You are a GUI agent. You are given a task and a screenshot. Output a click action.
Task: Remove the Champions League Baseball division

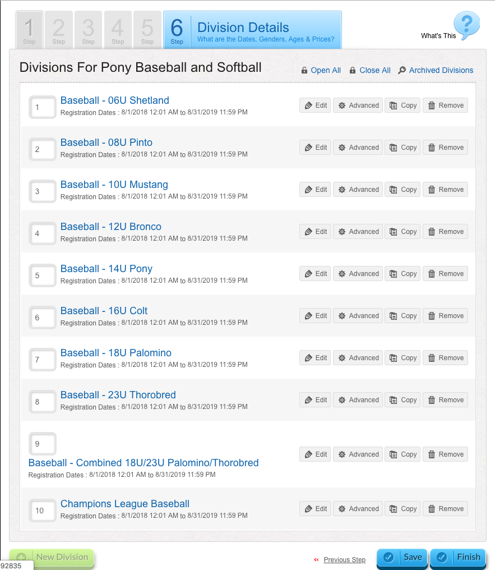coord(445,509)
